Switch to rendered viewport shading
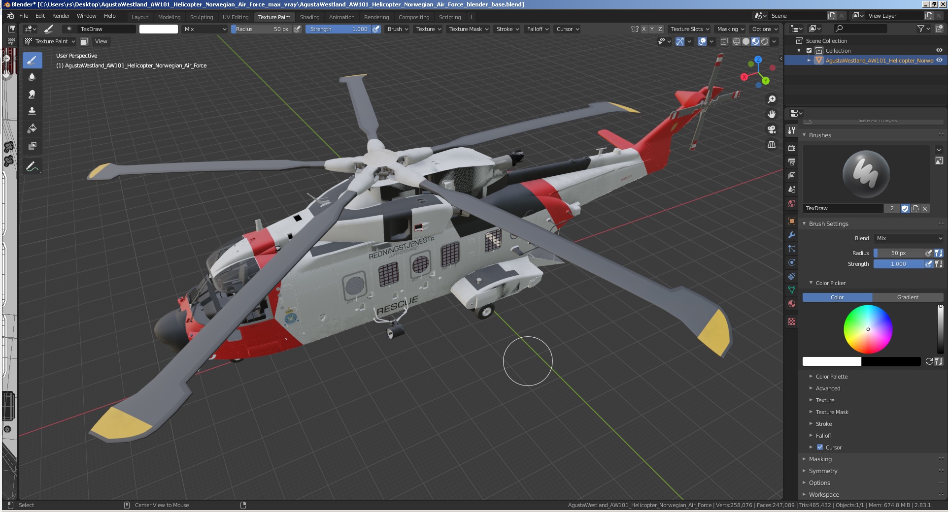The width and height of the screenshot is (948, 512). click(765, 41)
